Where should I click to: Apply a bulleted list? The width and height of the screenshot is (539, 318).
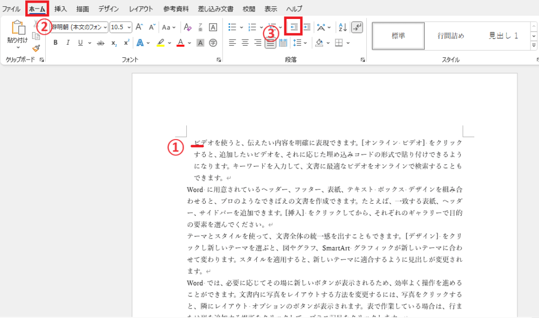coord(232,27)
